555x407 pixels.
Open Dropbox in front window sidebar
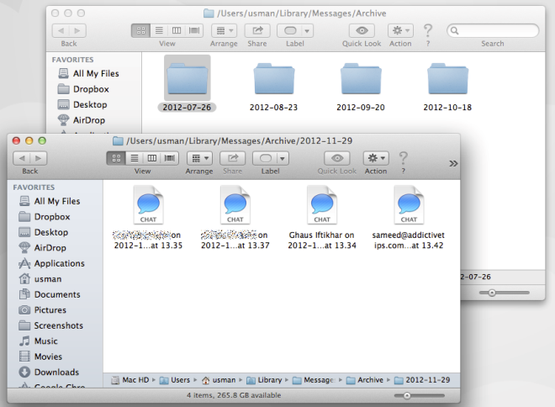click(x=50, y=217)
